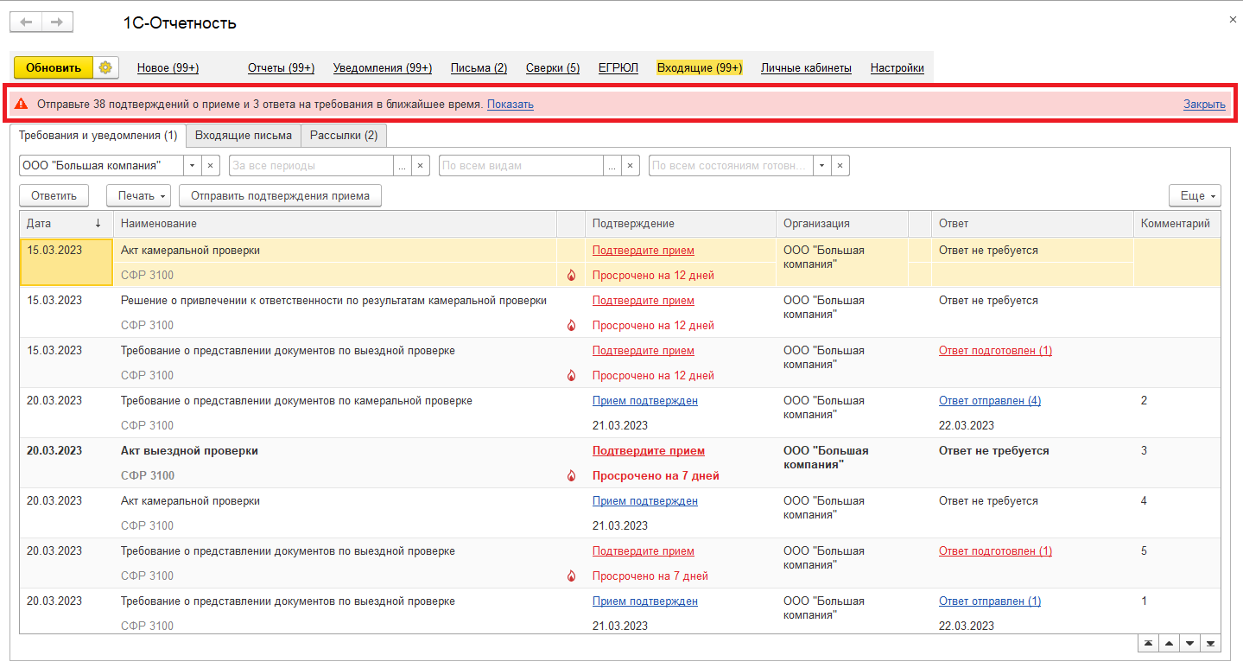
Task: Expand the readiness state filter dropdown
Action: (x=821, y=165)
